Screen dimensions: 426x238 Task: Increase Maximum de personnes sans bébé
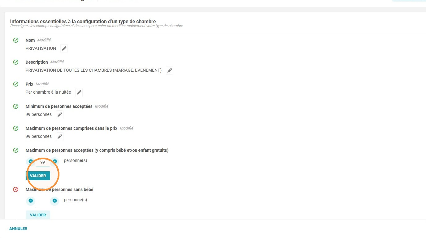click(x=54, y=201)
